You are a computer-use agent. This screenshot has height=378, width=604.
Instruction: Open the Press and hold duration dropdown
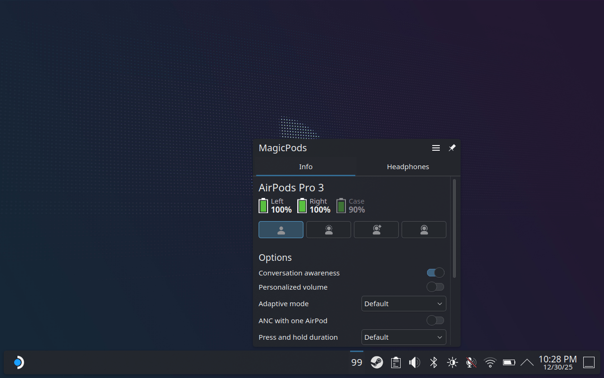403,337
